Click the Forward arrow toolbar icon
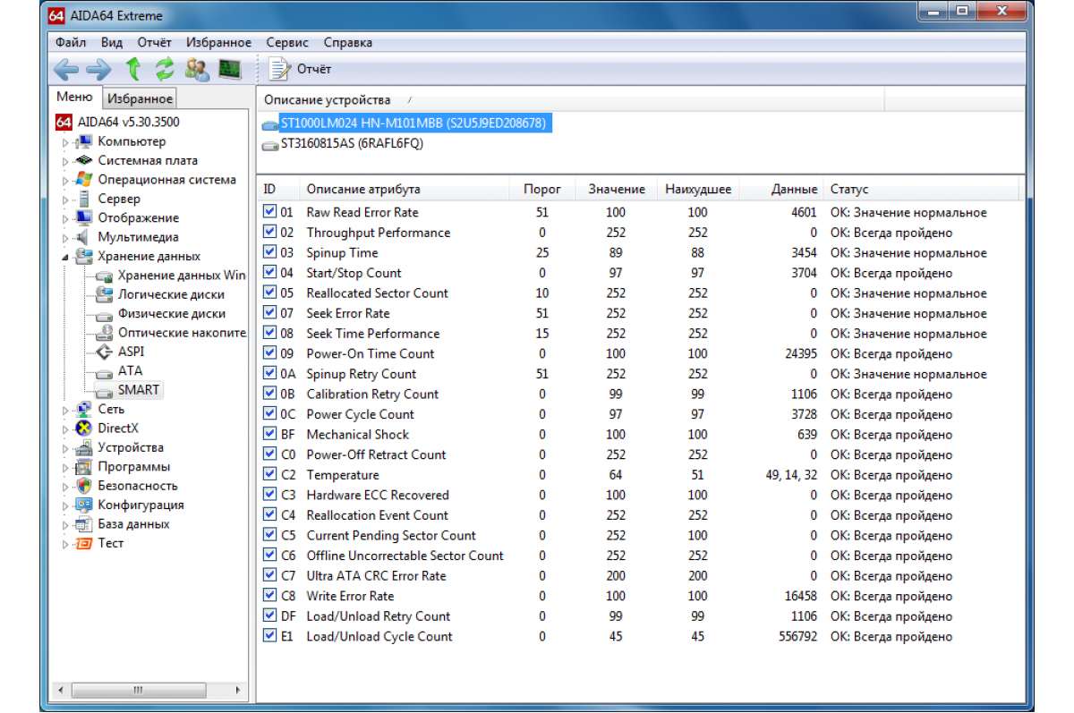Screen dimensions: 1074x713 98,69
